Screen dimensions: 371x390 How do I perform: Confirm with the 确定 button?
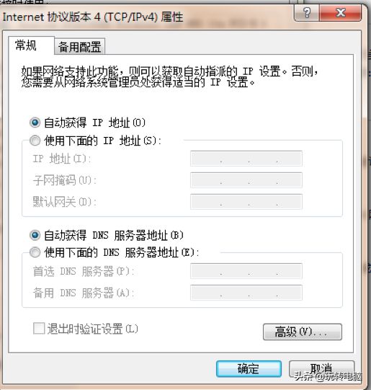249,368
